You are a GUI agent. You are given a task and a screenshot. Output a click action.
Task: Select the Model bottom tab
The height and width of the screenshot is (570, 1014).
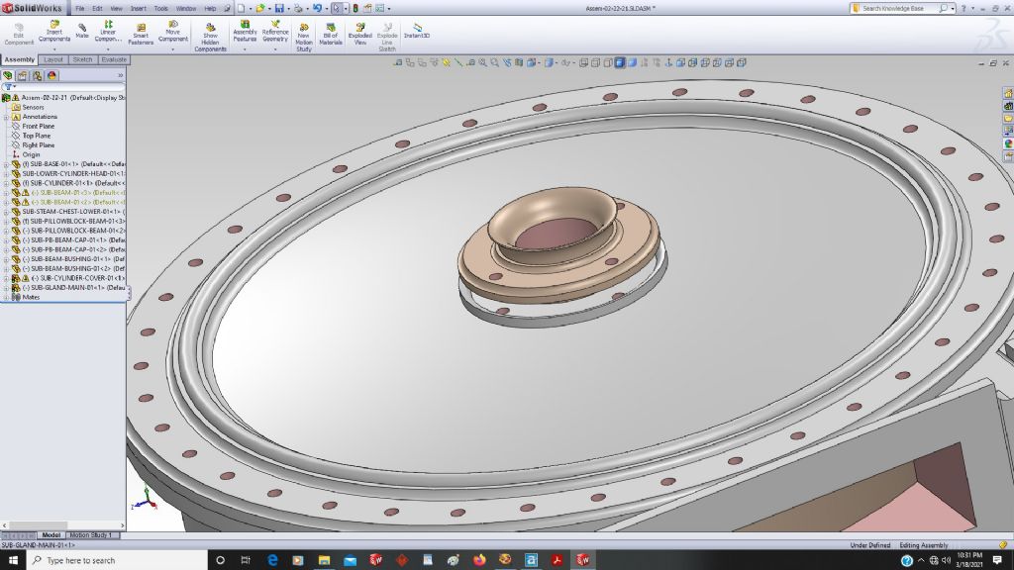(51, 535)
